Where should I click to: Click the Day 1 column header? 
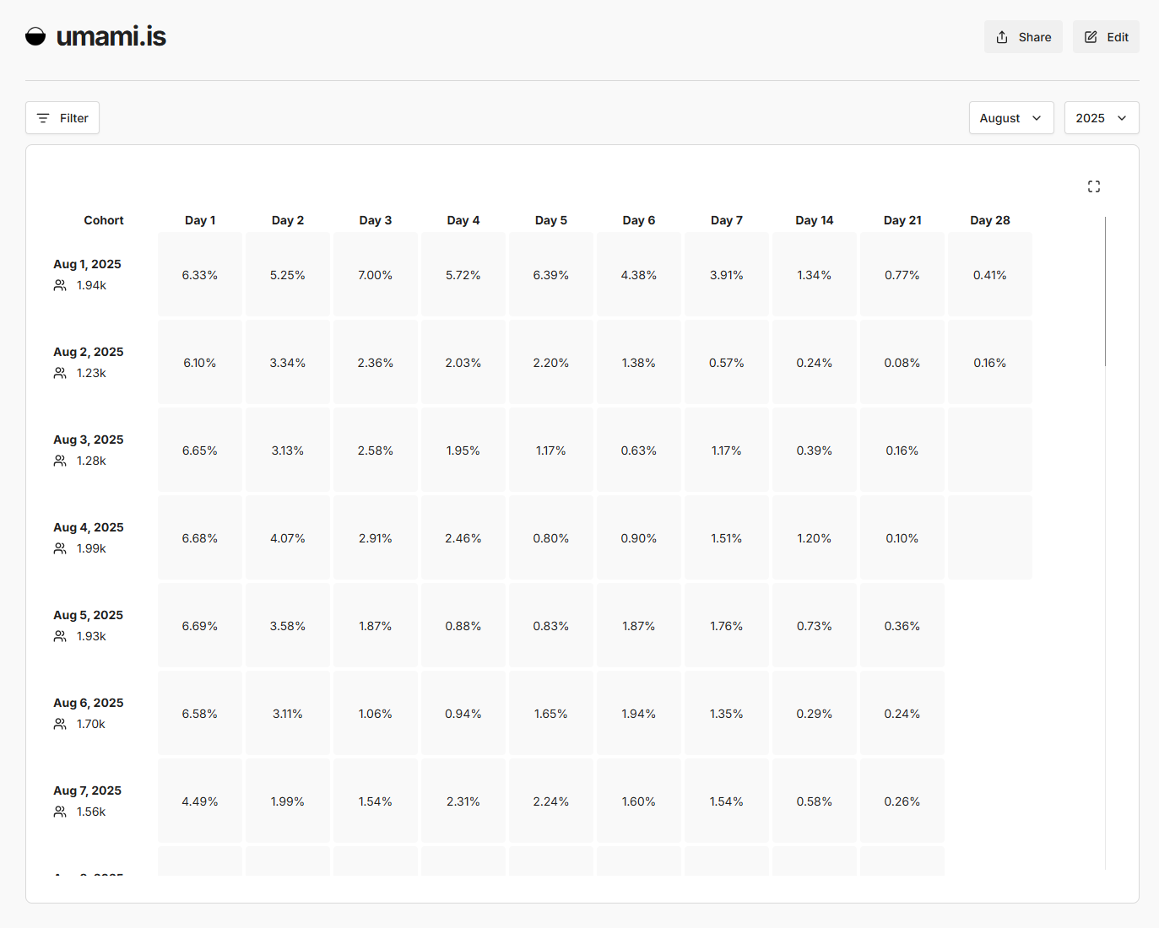tap(200, 220)
